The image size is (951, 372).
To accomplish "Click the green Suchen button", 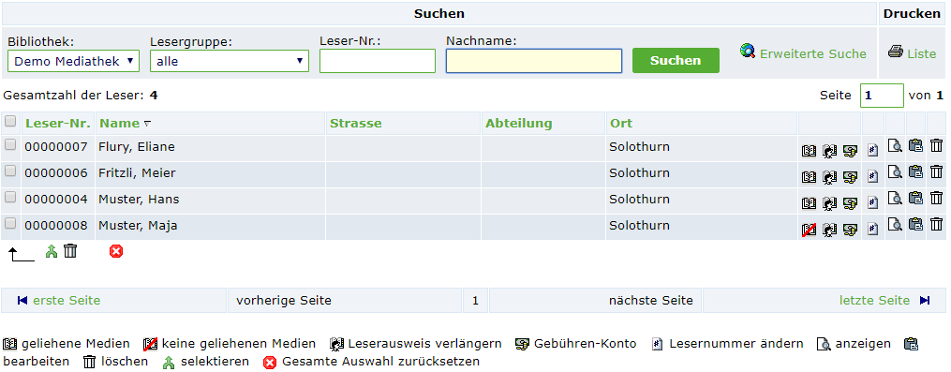I will (676, 61).
